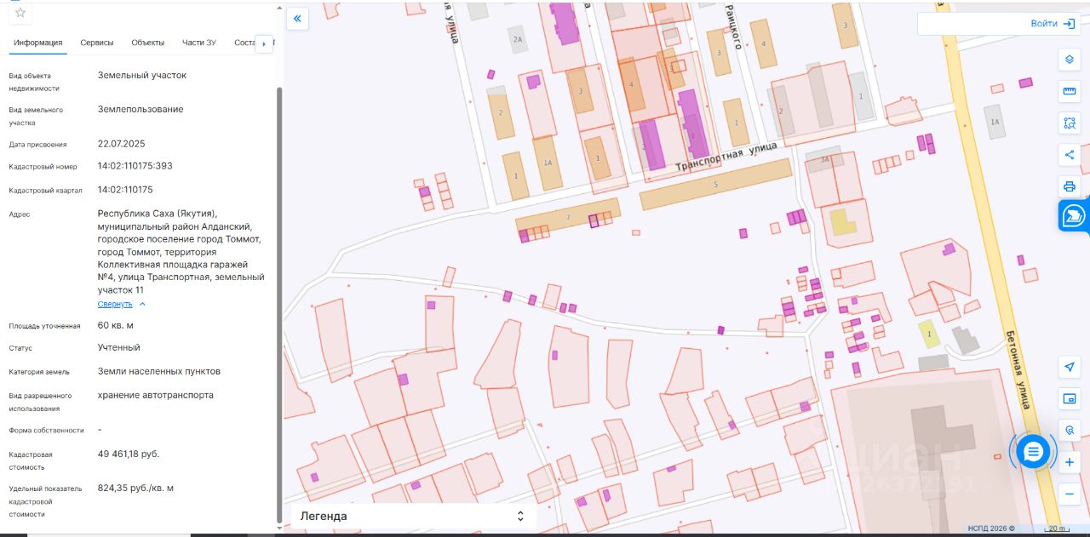Click the login arrow icon beside Войти

point(1069,24)
